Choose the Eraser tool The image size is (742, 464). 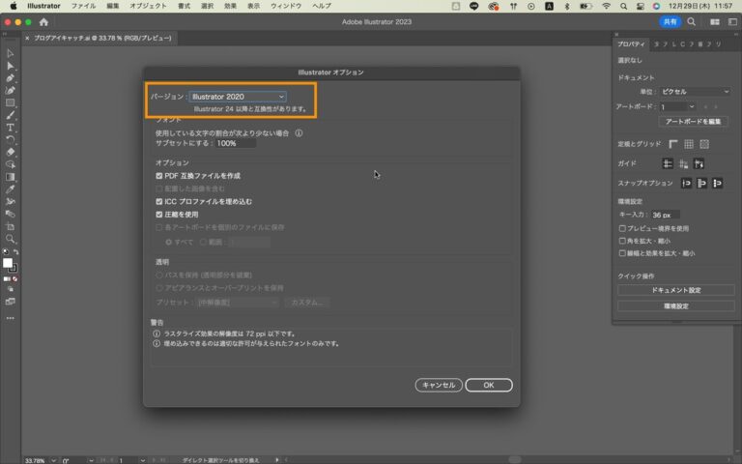[x=10, y=152]
